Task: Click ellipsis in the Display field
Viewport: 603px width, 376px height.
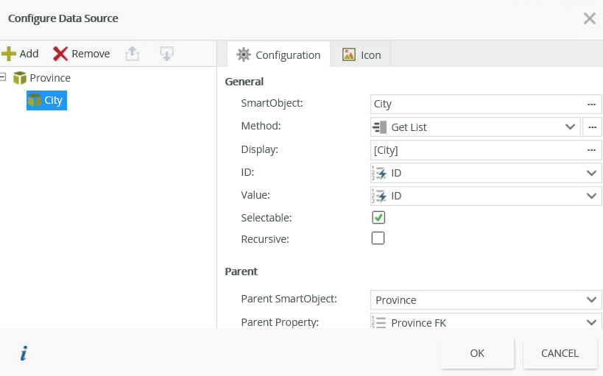Action: [590, 150]
